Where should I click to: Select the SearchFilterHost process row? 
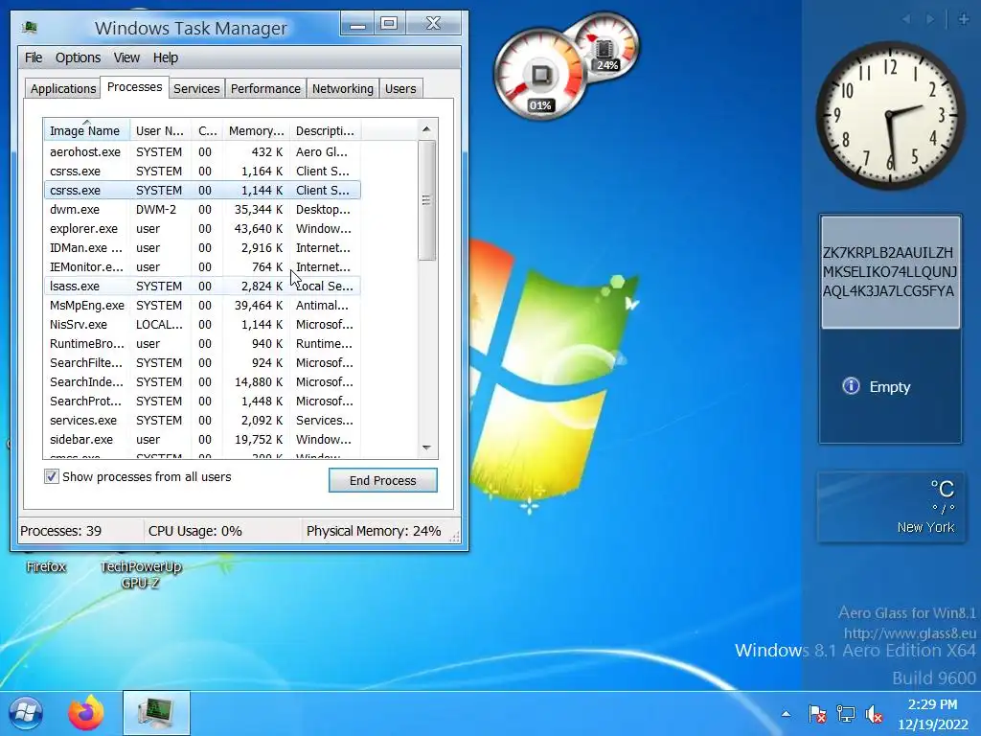pyautogui.click(x=202, y=363)
